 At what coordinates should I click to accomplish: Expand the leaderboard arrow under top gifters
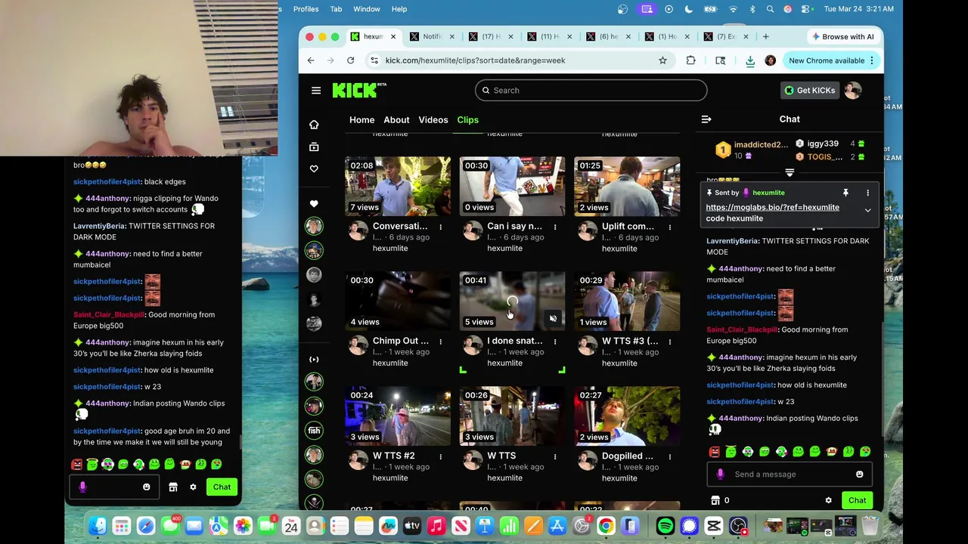point(790,173)
